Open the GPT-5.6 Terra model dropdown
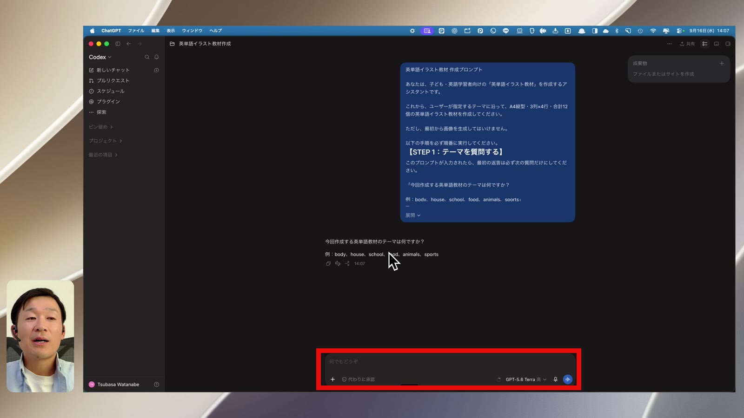Screen dimensions: 744x418 pos(526,379)
